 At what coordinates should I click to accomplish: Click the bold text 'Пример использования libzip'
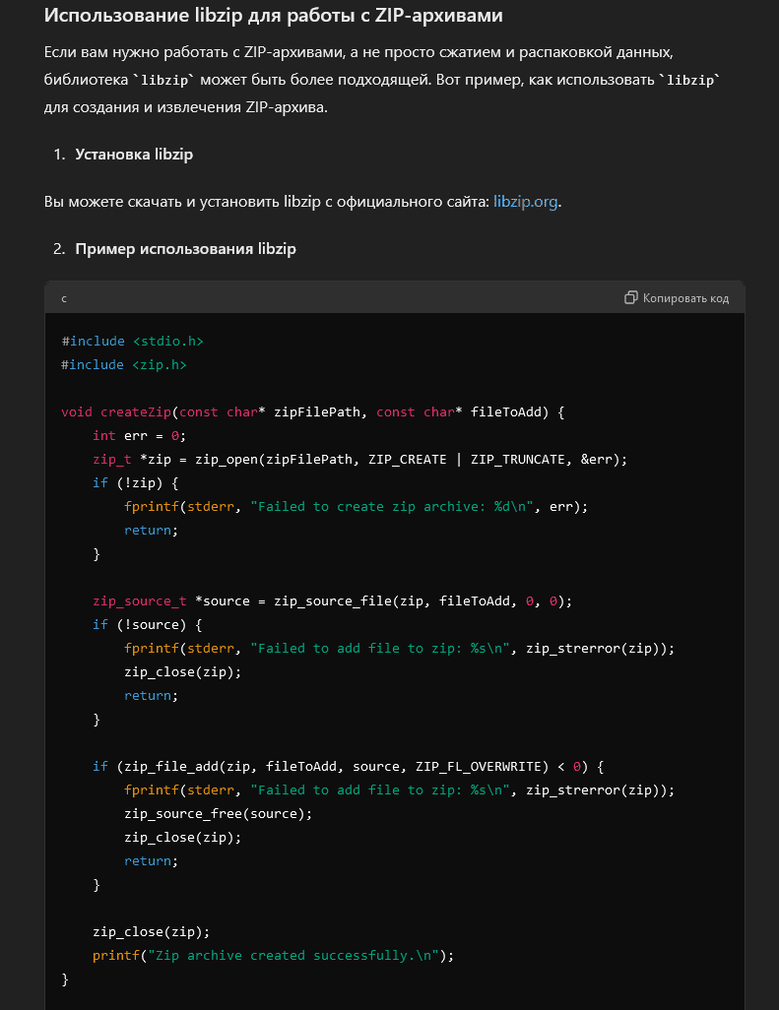(185, 248)
